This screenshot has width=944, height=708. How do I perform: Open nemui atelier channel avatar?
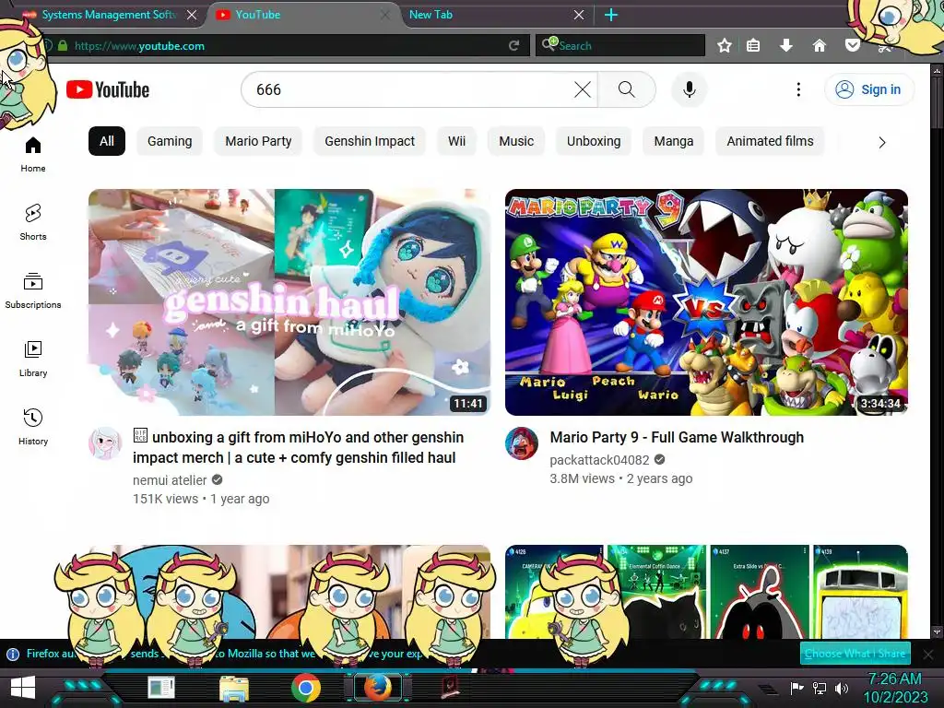pos(105,443)
